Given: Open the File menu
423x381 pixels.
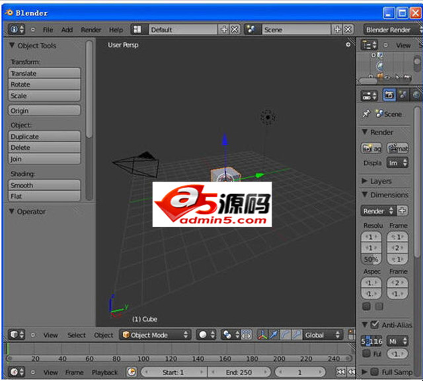Looking at the screenshot, I should (x=48, y=30).
